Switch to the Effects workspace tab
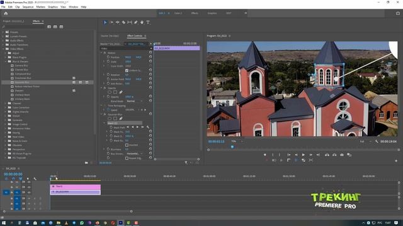Image resolution: width=403 pixels, height=226 pixels. coord(195,13)
